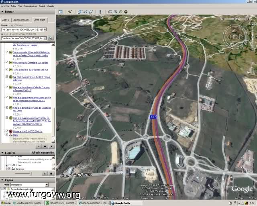
Task: Open 'Toma el ramal e incorpórate a N-301' link
Action: (31, 70)
